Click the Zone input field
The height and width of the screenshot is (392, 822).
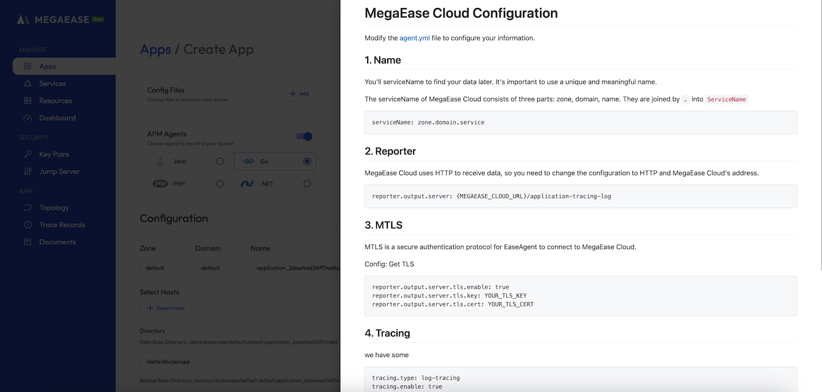coord(166,268)
